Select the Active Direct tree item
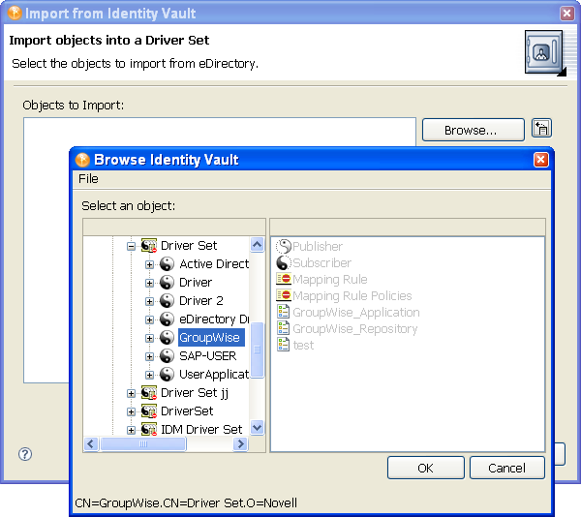Viewport: 581px width, 517px height. pos(214,264)
